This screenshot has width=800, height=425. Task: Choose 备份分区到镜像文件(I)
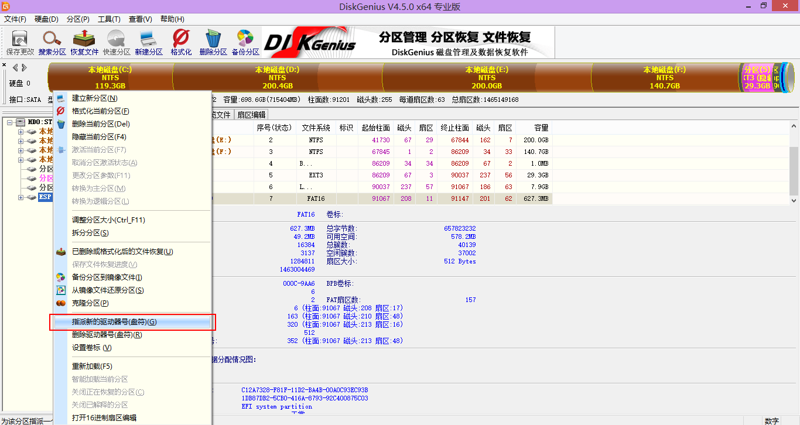(132, 277)
